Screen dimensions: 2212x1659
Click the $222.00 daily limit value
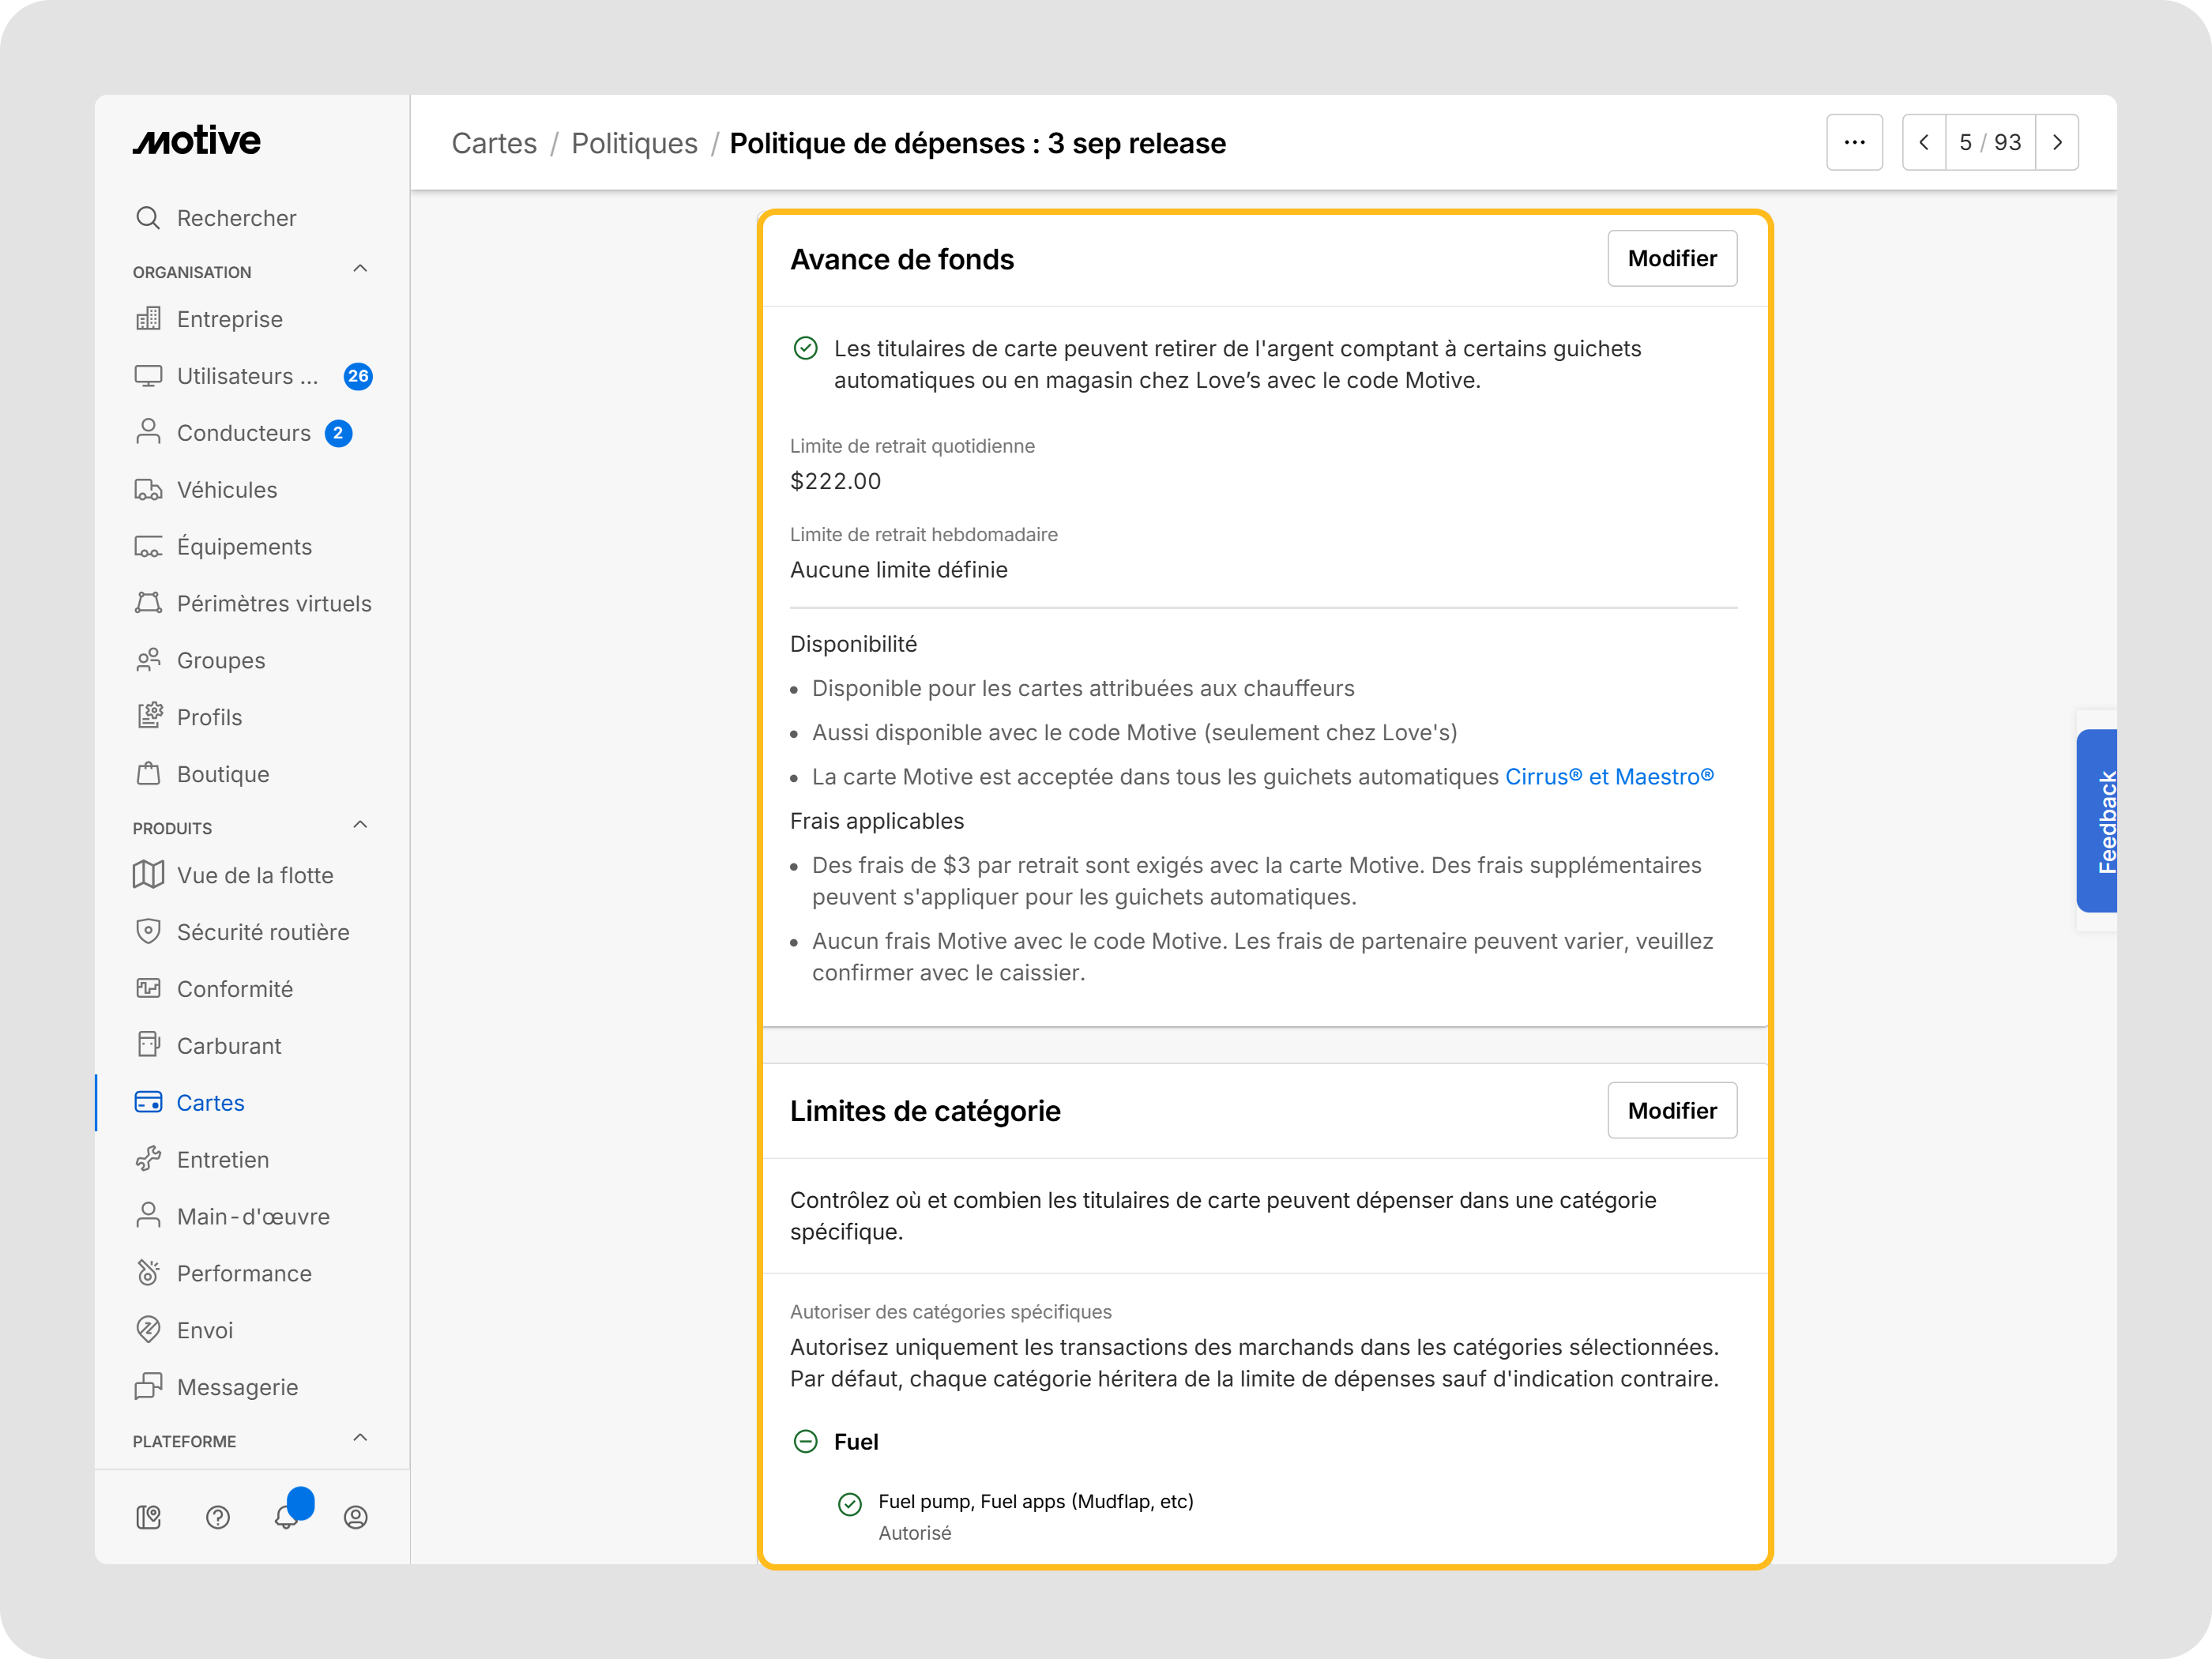pyautogui.click(x=835, y=481)
